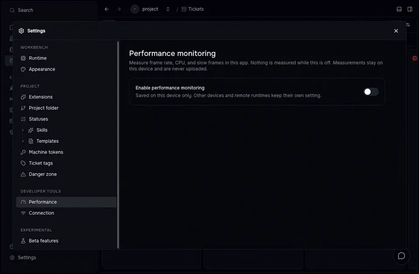Open the project switcher dropdown

(168, 9)
